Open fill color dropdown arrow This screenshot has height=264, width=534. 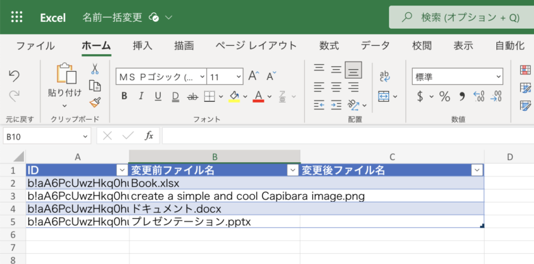tap(245, 97)
